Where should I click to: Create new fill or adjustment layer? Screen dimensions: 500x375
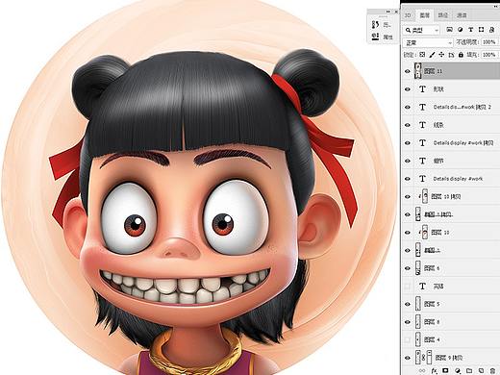[x=458, y=370]
